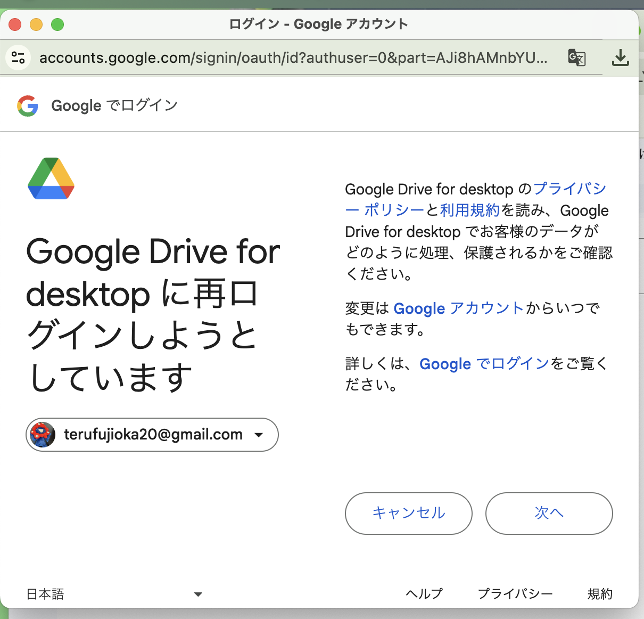Screen dimensions: 644x619
Task: Click the download icon beside the address bar
Action: [x=620, y=58]
